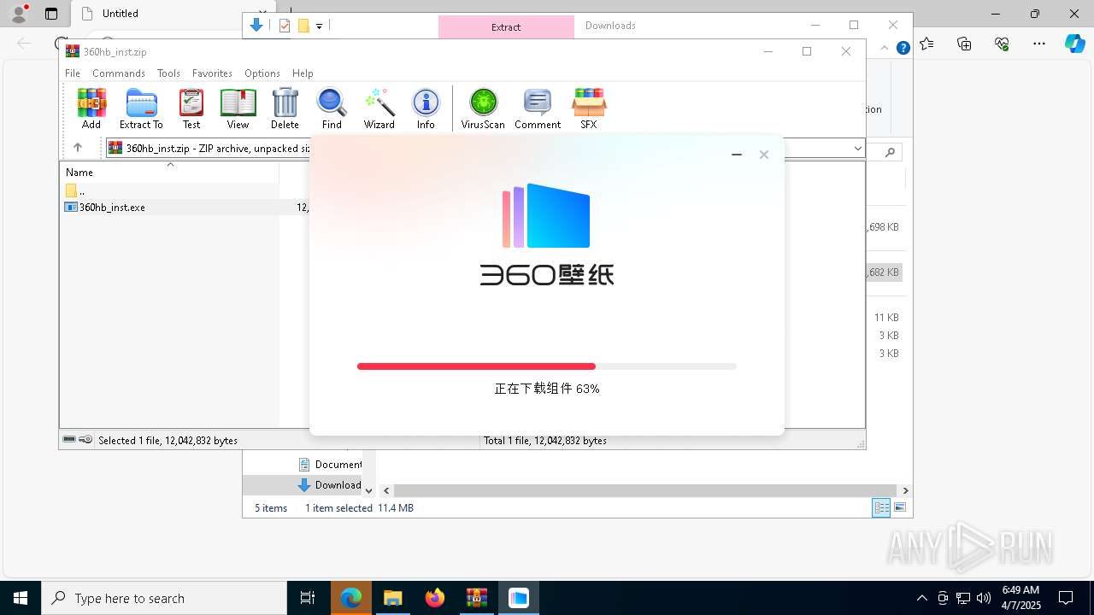Viewport: 1094px width, 615px height.
Task: Open the Windows Start menu
Action: pyautogui.click(x=21, y=598)
